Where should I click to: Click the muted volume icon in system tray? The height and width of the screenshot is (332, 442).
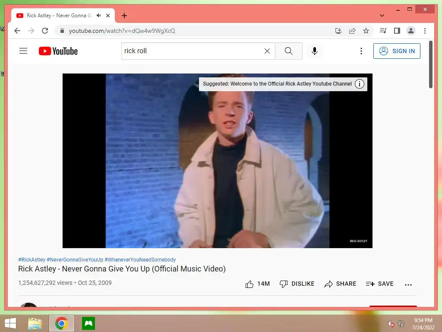[x=391, y=324]
